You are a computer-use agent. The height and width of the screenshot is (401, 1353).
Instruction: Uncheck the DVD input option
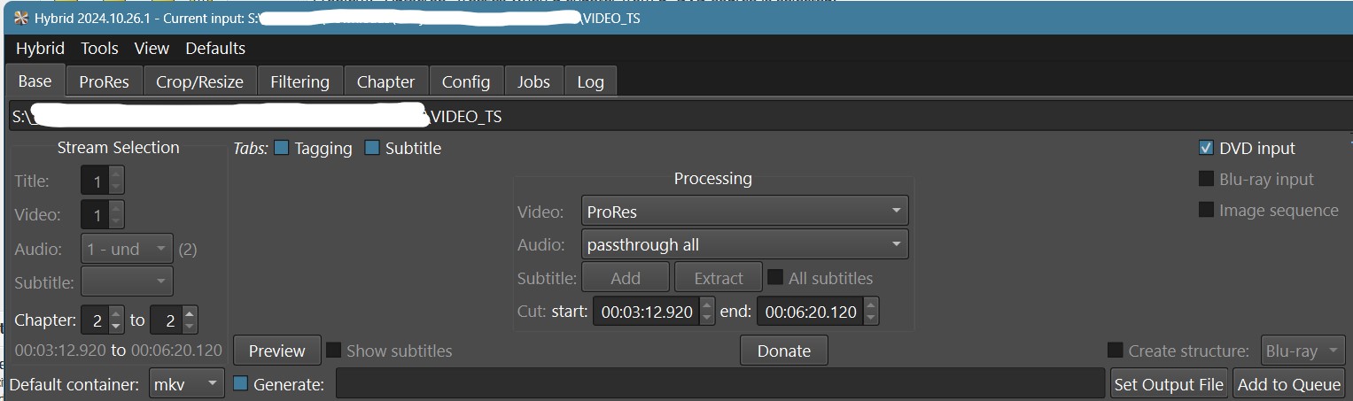(x=1206, y=149)
